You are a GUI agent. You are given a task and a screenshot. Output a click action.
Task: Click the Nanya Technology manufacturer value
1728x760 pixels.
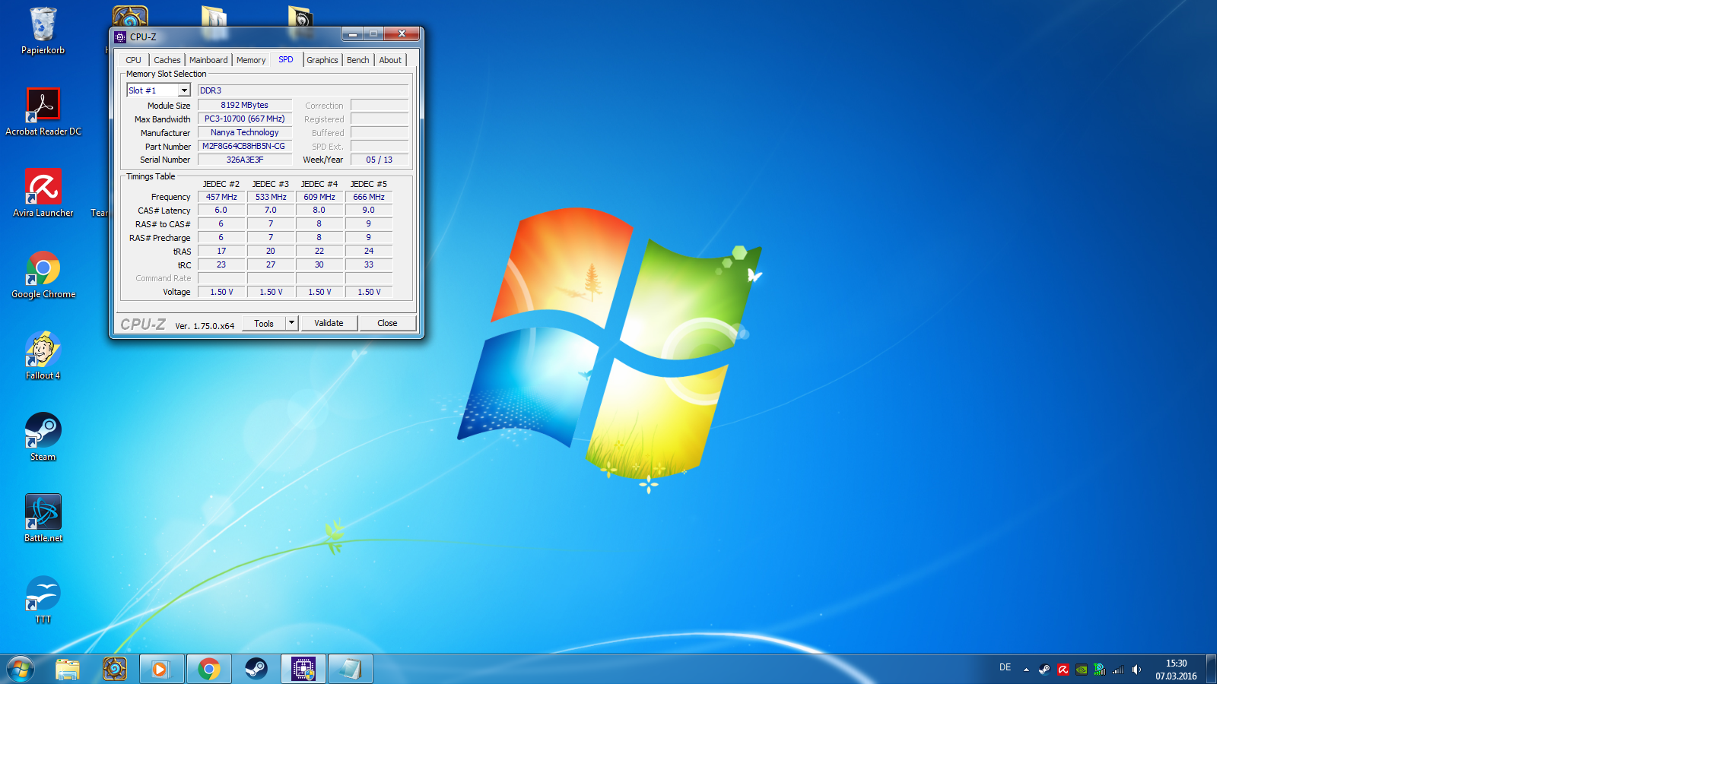[x=244, y=132]
